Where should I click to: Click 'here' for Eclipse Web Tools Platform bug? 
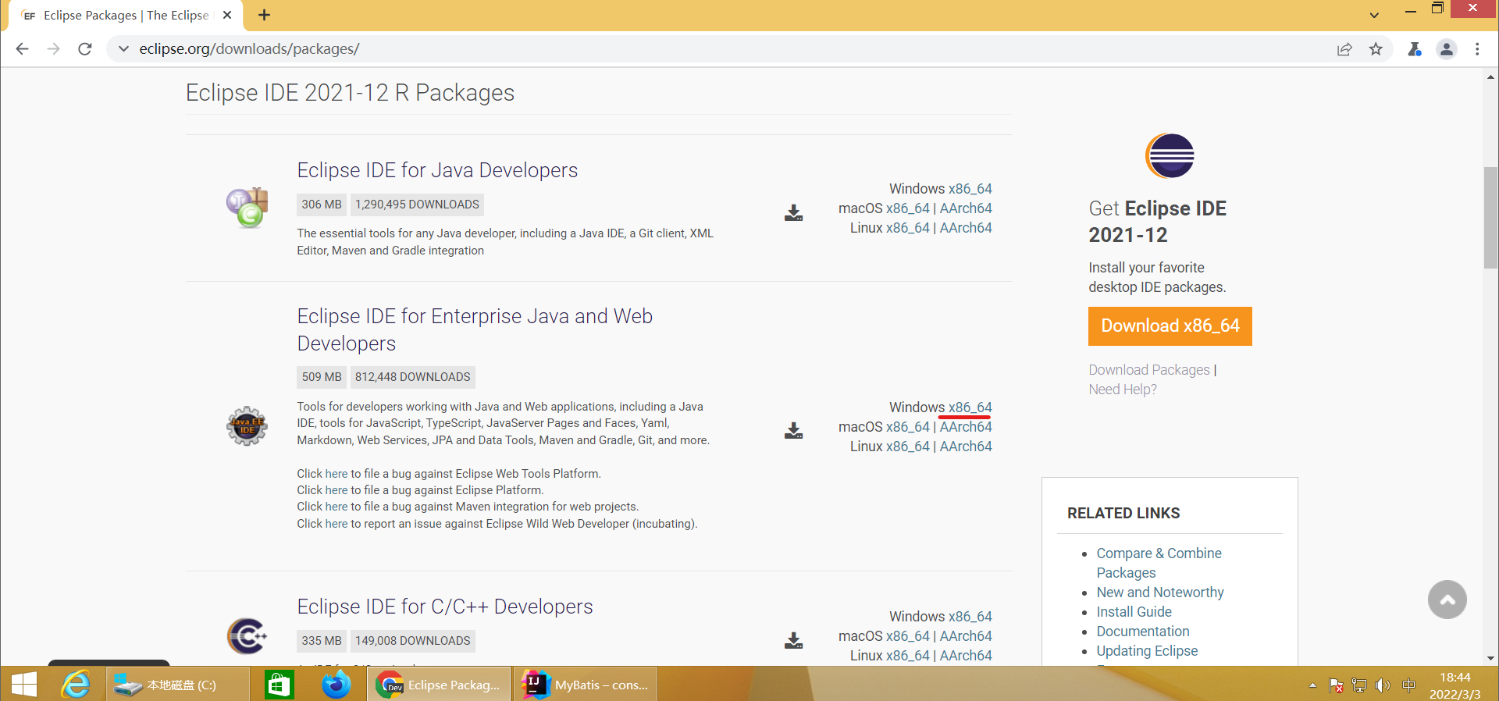336,474
